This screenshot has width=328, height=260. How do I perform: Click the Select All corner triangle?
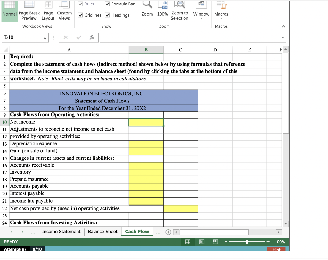5,50
